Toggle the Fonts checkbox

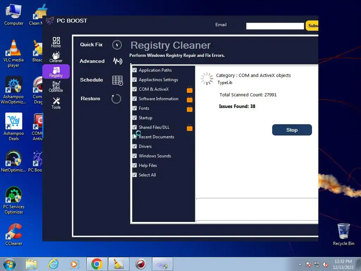pyautogui.click(x=135, y=108)
